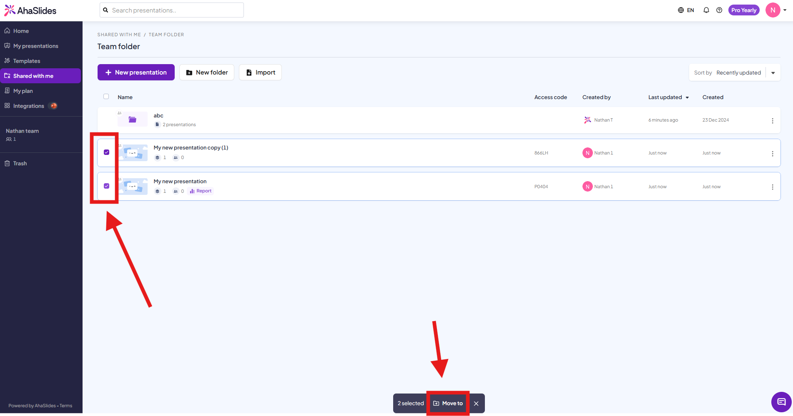Focus the Search presentations field
793x416 pixels.
[172, 10]
